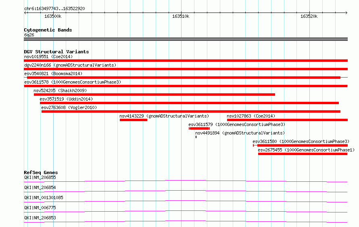The height and width of the screenshot is (227, 359).
Task: Click the short red bar of nsv4143229
Action: click(x=134, y=120)
